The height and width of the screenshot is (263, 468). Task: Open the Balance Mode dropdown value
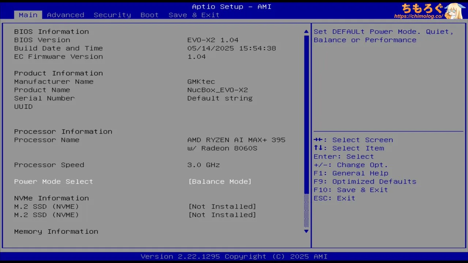(220, 182)
